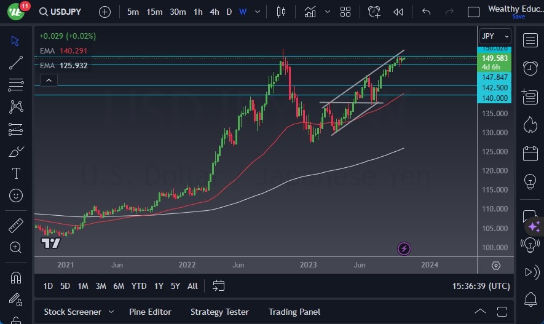Open the calendar panel in right sidebar

point(530,153)
